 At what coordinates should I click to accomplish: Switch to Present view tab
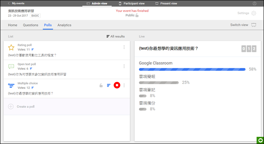[x=166, y=4]
